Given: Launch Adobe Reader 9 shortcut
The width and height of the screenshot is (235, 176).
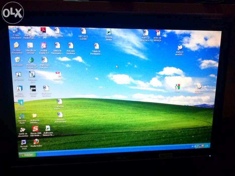Looking at the screenshot, I should coord(43,33).
